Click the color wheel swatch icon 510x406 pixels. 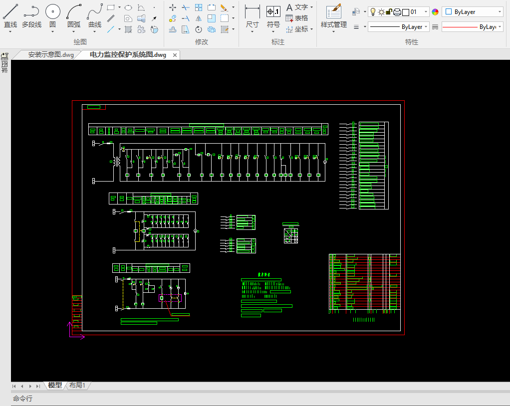(x=435, y=12)
